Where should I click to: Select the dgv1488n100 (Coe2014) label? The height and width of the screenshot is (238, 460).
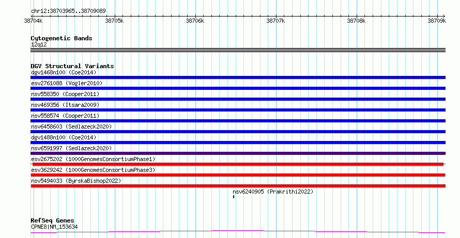(64, 137)
